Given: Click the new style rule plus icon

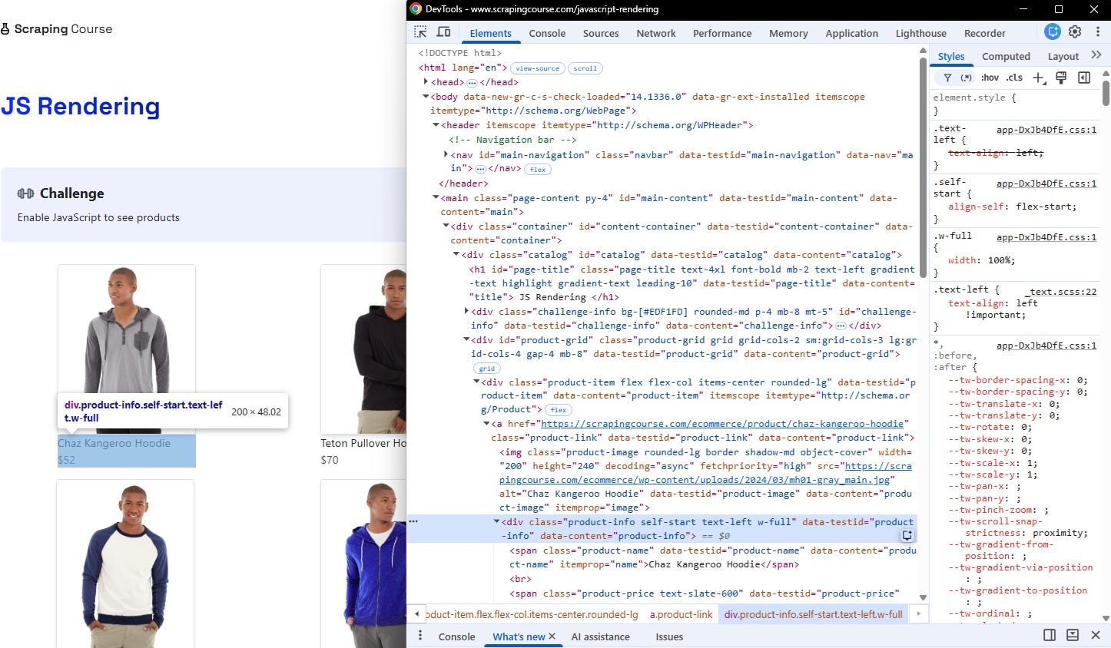Looking at the screenshot, I should pos(1039,78).
